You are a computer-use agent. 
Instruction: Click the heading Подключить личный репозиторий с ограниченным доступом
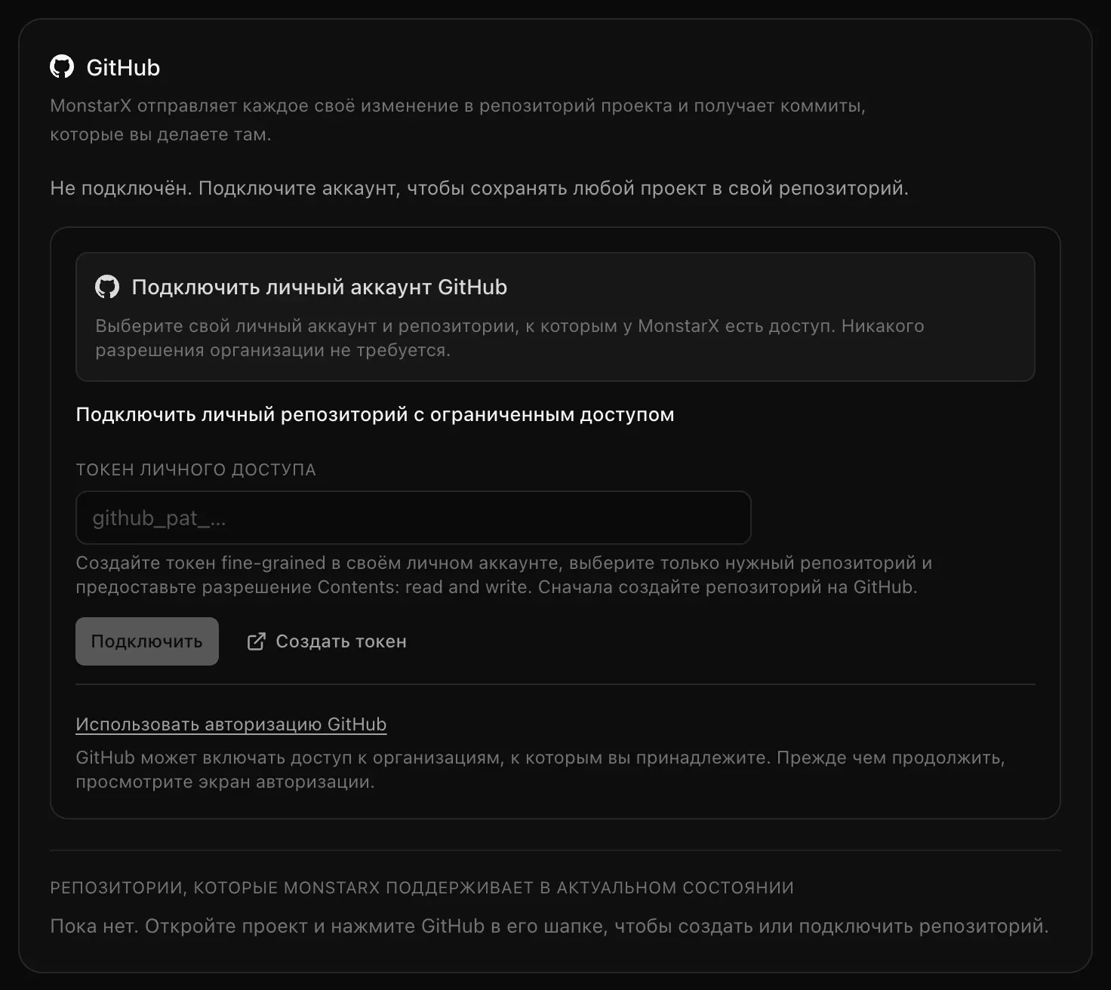pyautogui.click(x=375, y=414)
